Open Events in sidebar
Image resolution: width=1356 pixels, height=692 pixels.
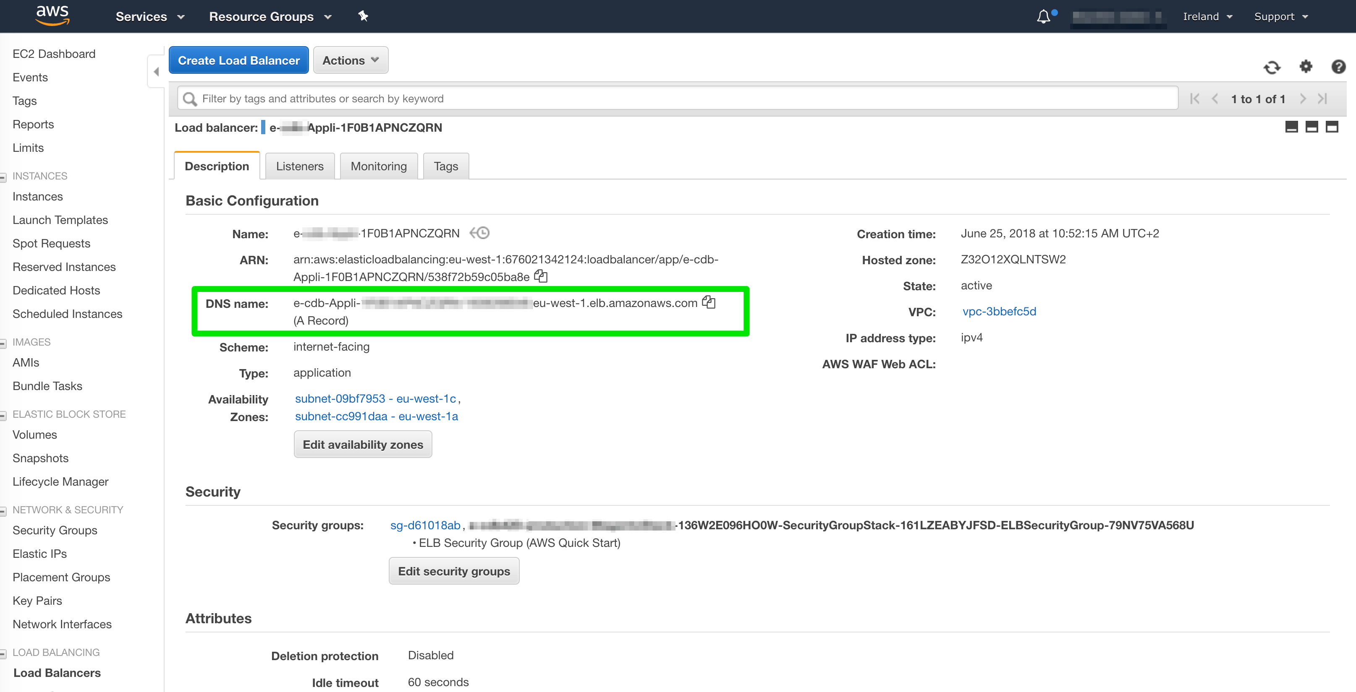[x=30, y=77]
